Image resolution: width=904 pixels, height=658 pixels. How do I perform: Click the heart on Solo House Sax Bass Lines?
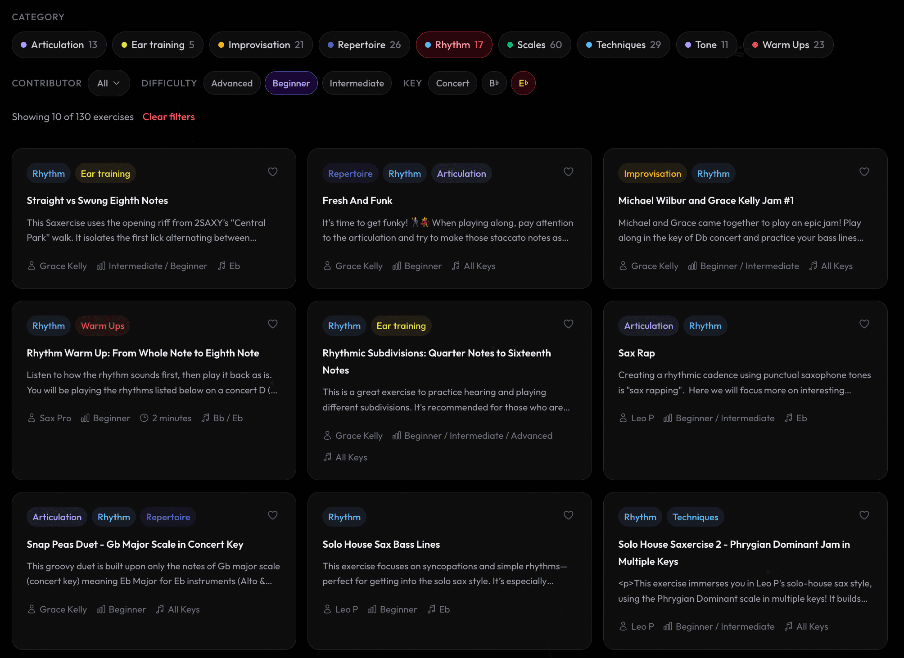568,515
